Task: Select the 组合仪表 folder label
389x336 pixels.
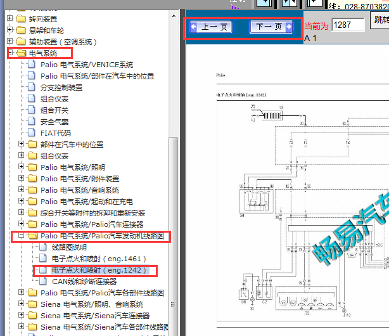Action: pyautogui.click(x=54, y=156)
